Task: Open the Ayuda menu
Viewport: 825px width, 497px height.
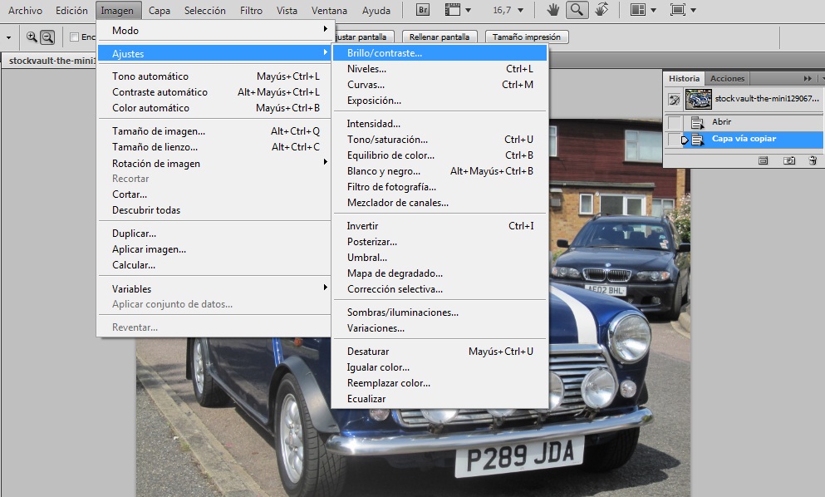Action: pos(376,11)
